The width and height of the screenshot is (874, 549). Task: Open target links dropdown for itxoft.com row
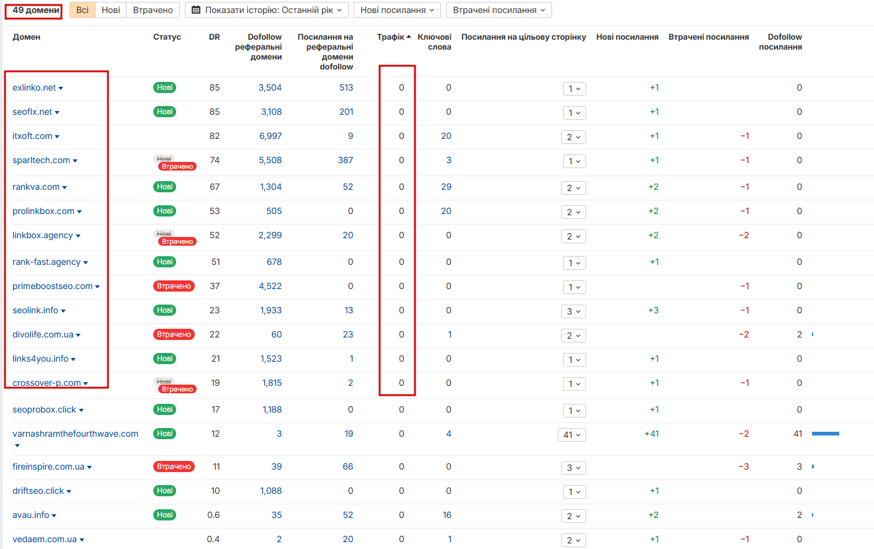(573, 137)
